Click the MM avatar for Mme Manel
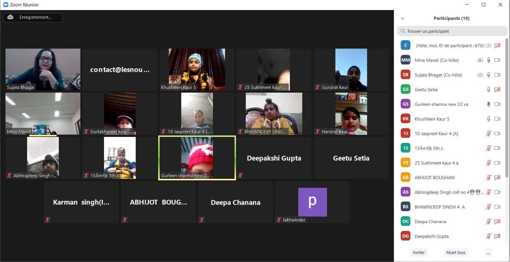The height and width of the screenshot is (262, 510). click(x=405, y=60)
